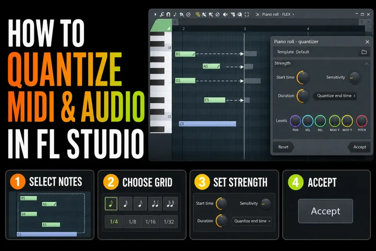376x251 pixels.
Task: Open the Piano roll - FLEX channel selector
Action: pyautogui.click(x=276, y=15)
